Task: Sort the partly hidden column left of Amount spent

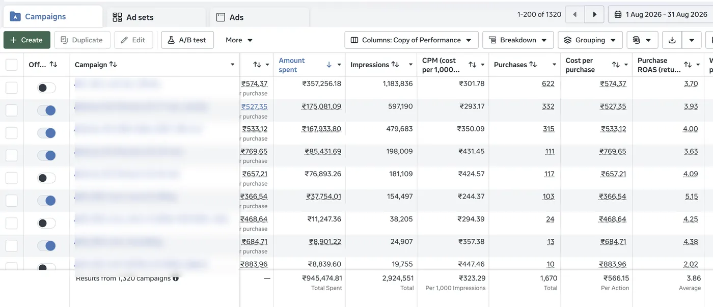Action: pos(257,65)
